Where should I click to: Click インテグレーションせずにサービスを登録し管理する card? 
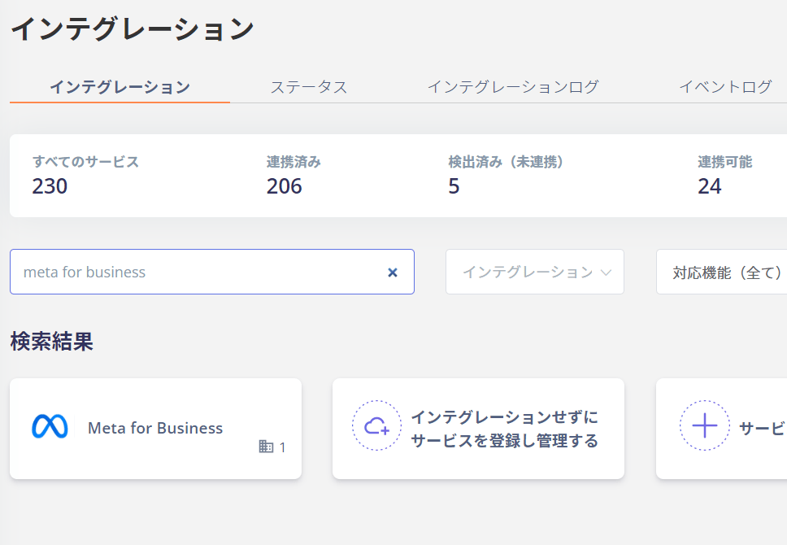tap(478, 429)
